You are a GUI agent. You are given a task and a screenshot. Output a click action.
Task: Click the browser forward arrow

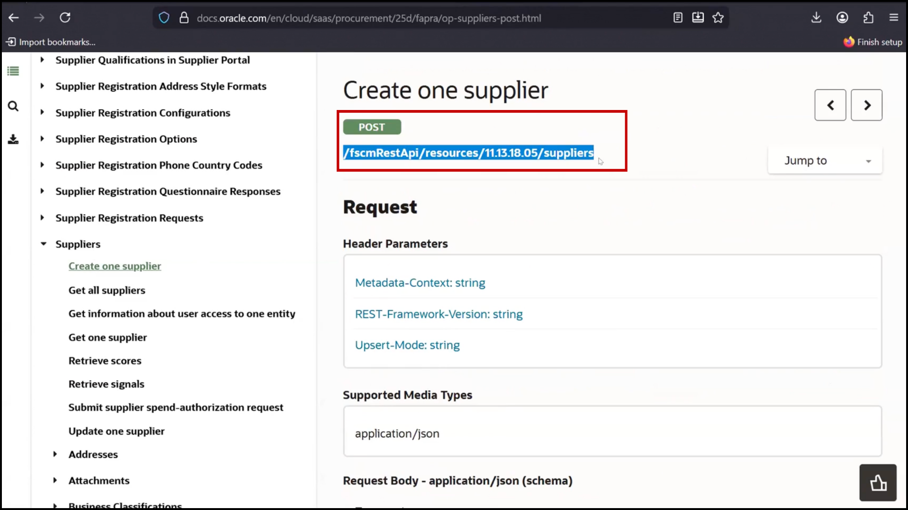click(39, 18)
